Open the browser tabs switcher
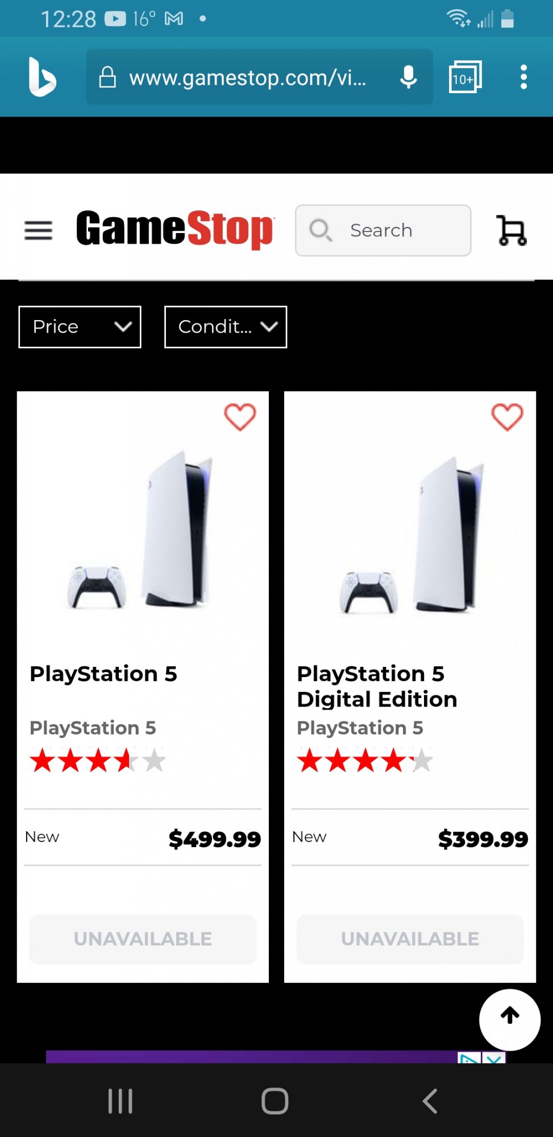Screen dimensions: 553x1137 (465, 77)
